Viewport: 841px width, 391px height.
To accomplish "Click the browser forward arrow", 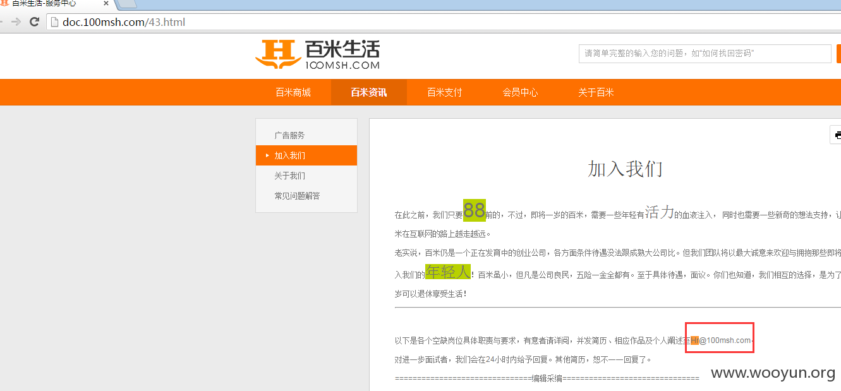I will pyautogui.click(x=16, y=22).
